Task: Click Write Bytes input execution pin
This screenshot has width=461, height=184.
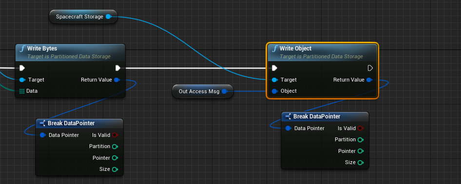Action: click(22, 68)
